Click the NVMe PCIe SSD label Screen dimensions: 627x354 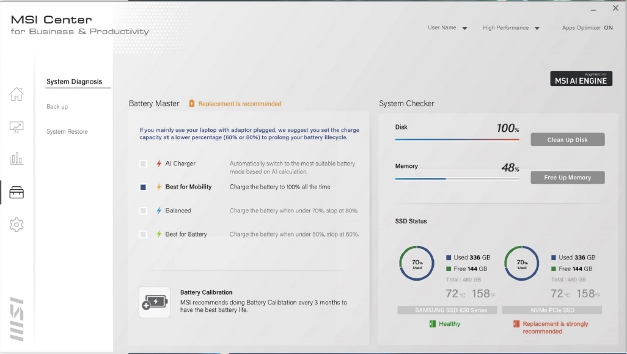[552, 310]
